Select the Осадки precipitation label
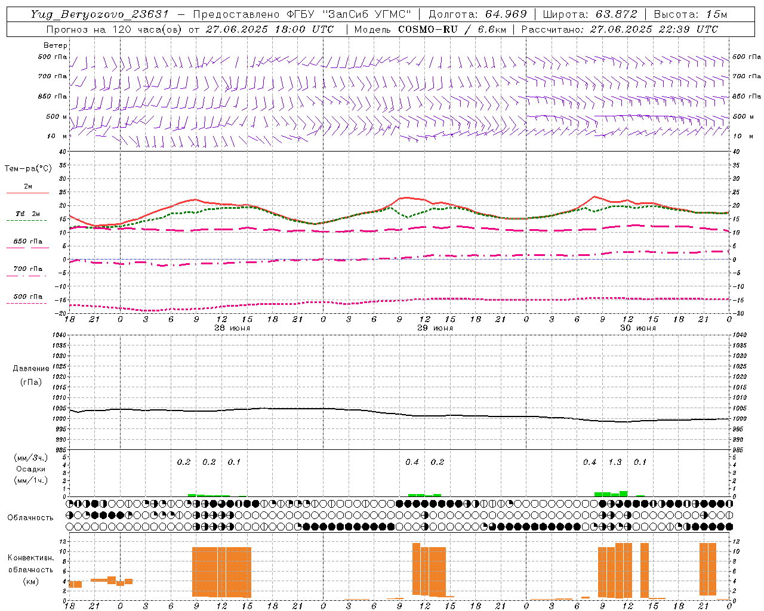Image resolution: width=764 pixels, height=611 pixels. (31, 469)
